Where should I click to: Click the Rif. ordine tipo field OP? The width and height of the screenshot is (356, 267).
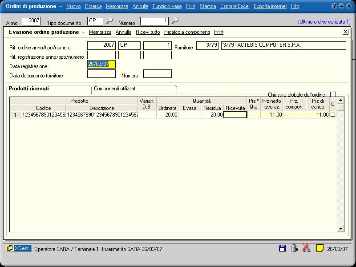click(x=129, y=45)
